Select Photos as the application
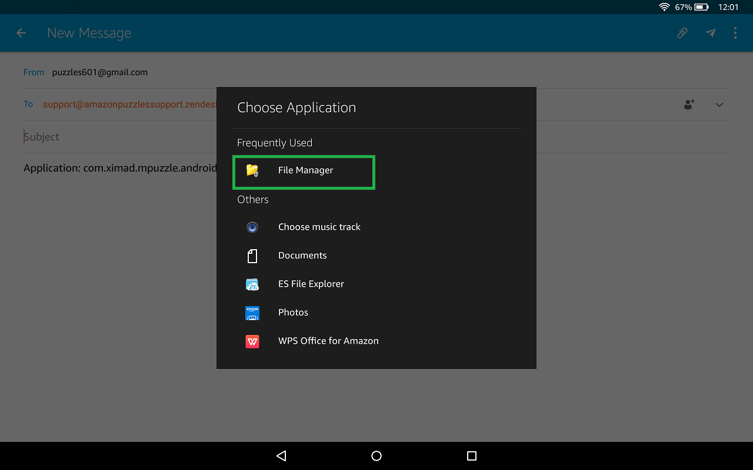753x470 pixels. (x=293, y=313)
